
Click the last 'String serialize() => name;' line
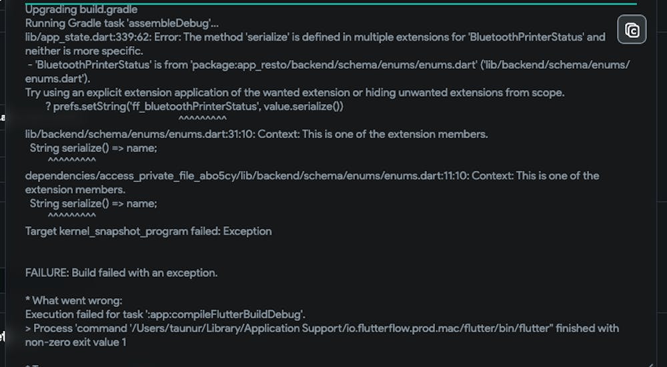click(93, 204)
